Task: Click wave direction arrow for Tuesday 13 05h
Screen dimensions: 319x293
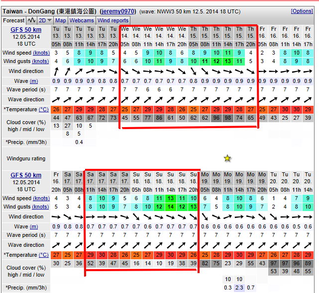Action: coord(56,99)
